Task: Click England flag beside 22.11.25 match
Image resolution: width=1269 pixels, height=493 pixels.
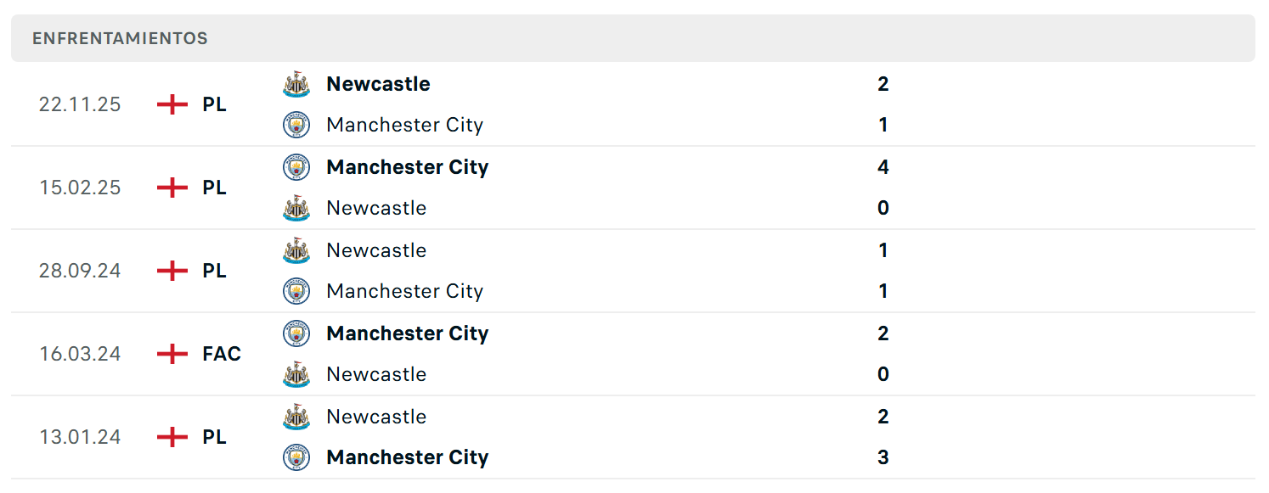Action: click(172, 104)
